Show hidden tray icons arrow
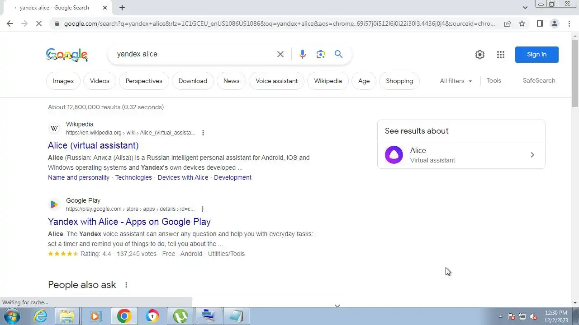 pos(500,316)
